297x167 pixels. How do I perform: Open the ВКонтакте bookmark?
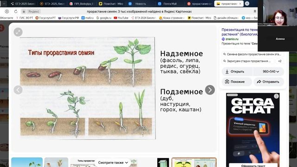click(6, 18)
